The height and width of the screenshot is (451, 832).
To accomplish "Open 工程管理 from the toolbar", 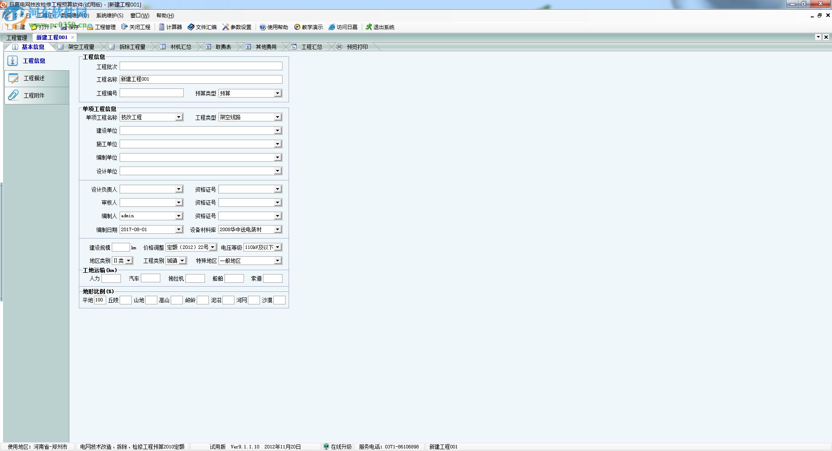I will tap(101, 27).
